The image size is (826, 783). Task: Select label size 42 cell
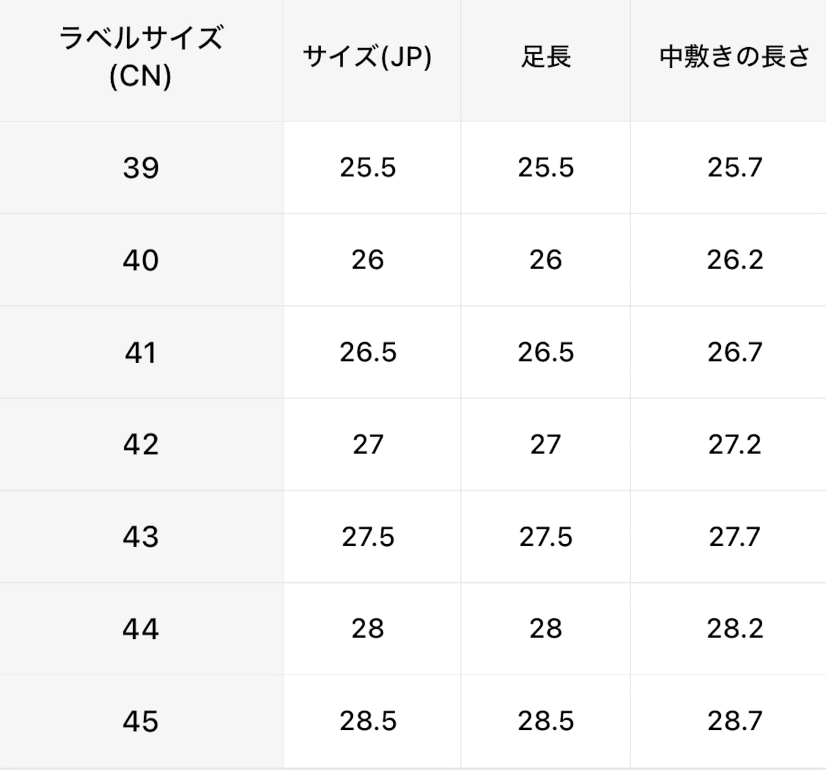(141, 445)
